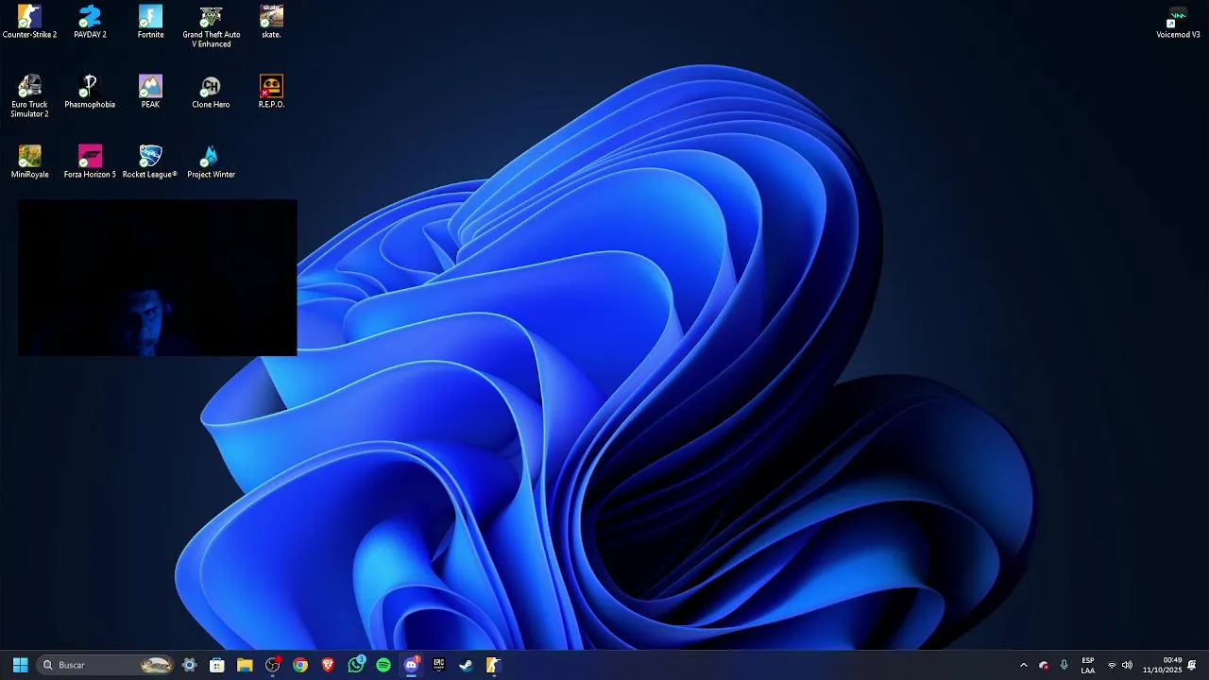This screenshot has width=1209, height=680.
Task: Select the Project Winter desktop icon
Action: (x=211, y=161)
